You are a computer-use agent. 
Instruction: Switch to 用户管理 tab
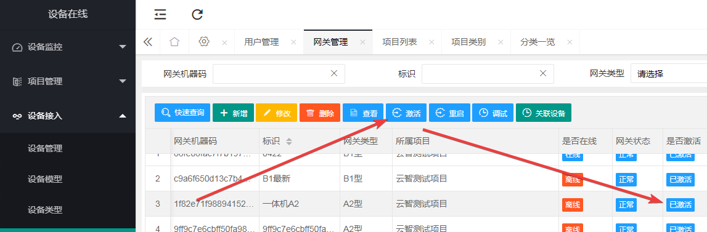pos(261,42)
